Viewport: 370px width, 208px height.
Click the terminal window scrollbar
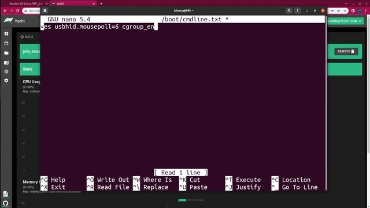tap(326, 103)
